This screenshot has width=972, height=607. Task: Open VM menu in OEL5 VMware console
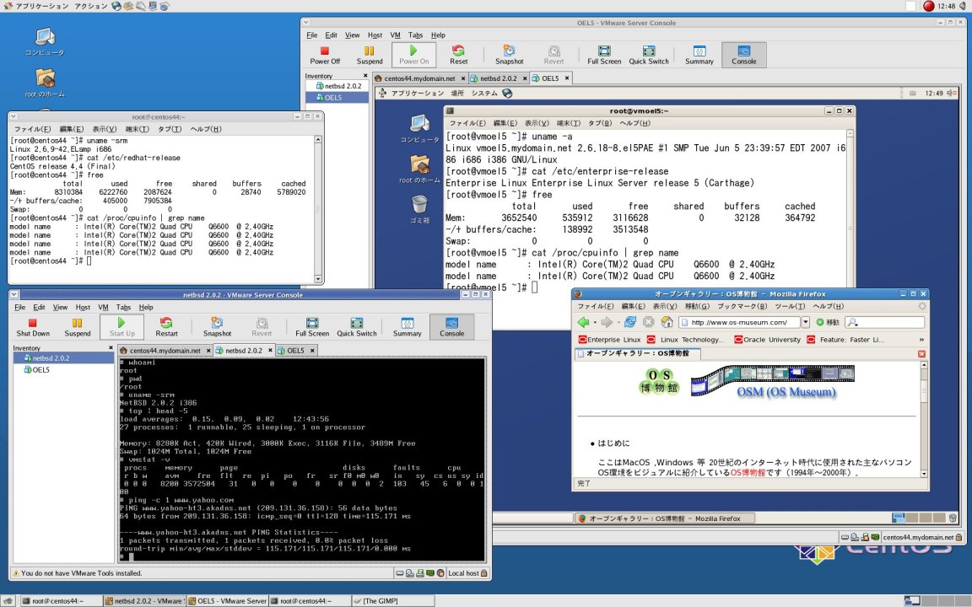click(395, 35)
